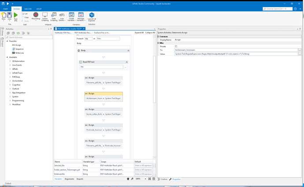Expand the Workflow activities node
This screenshot has height=187, width=304.
click(x=10, y=105)
